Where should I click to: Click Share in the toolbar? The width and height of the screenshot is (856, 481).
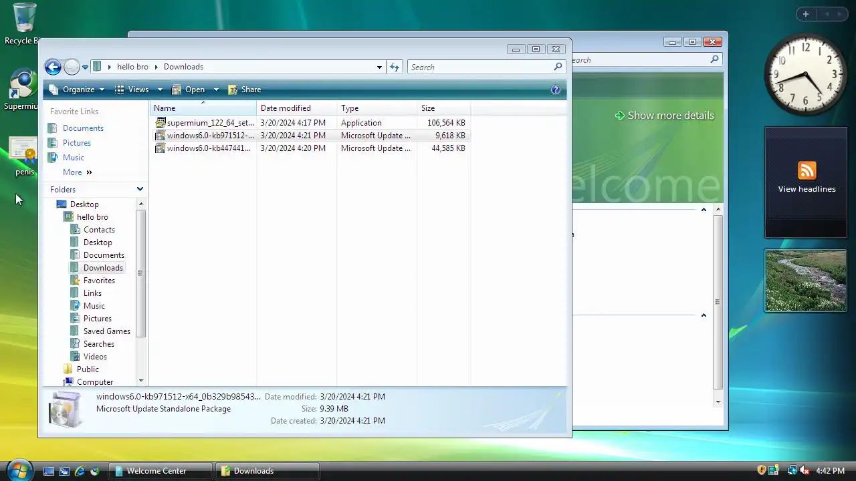click(244, 90)
